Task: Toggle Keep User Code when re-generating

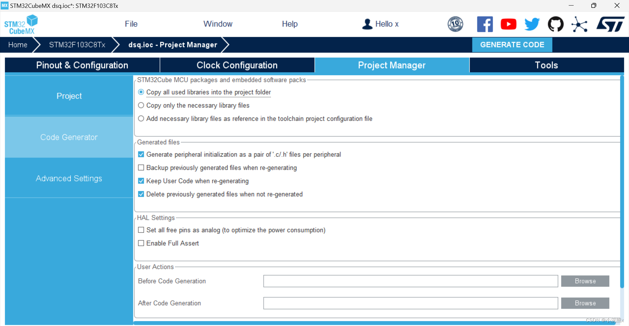Action: click(141, 181)
